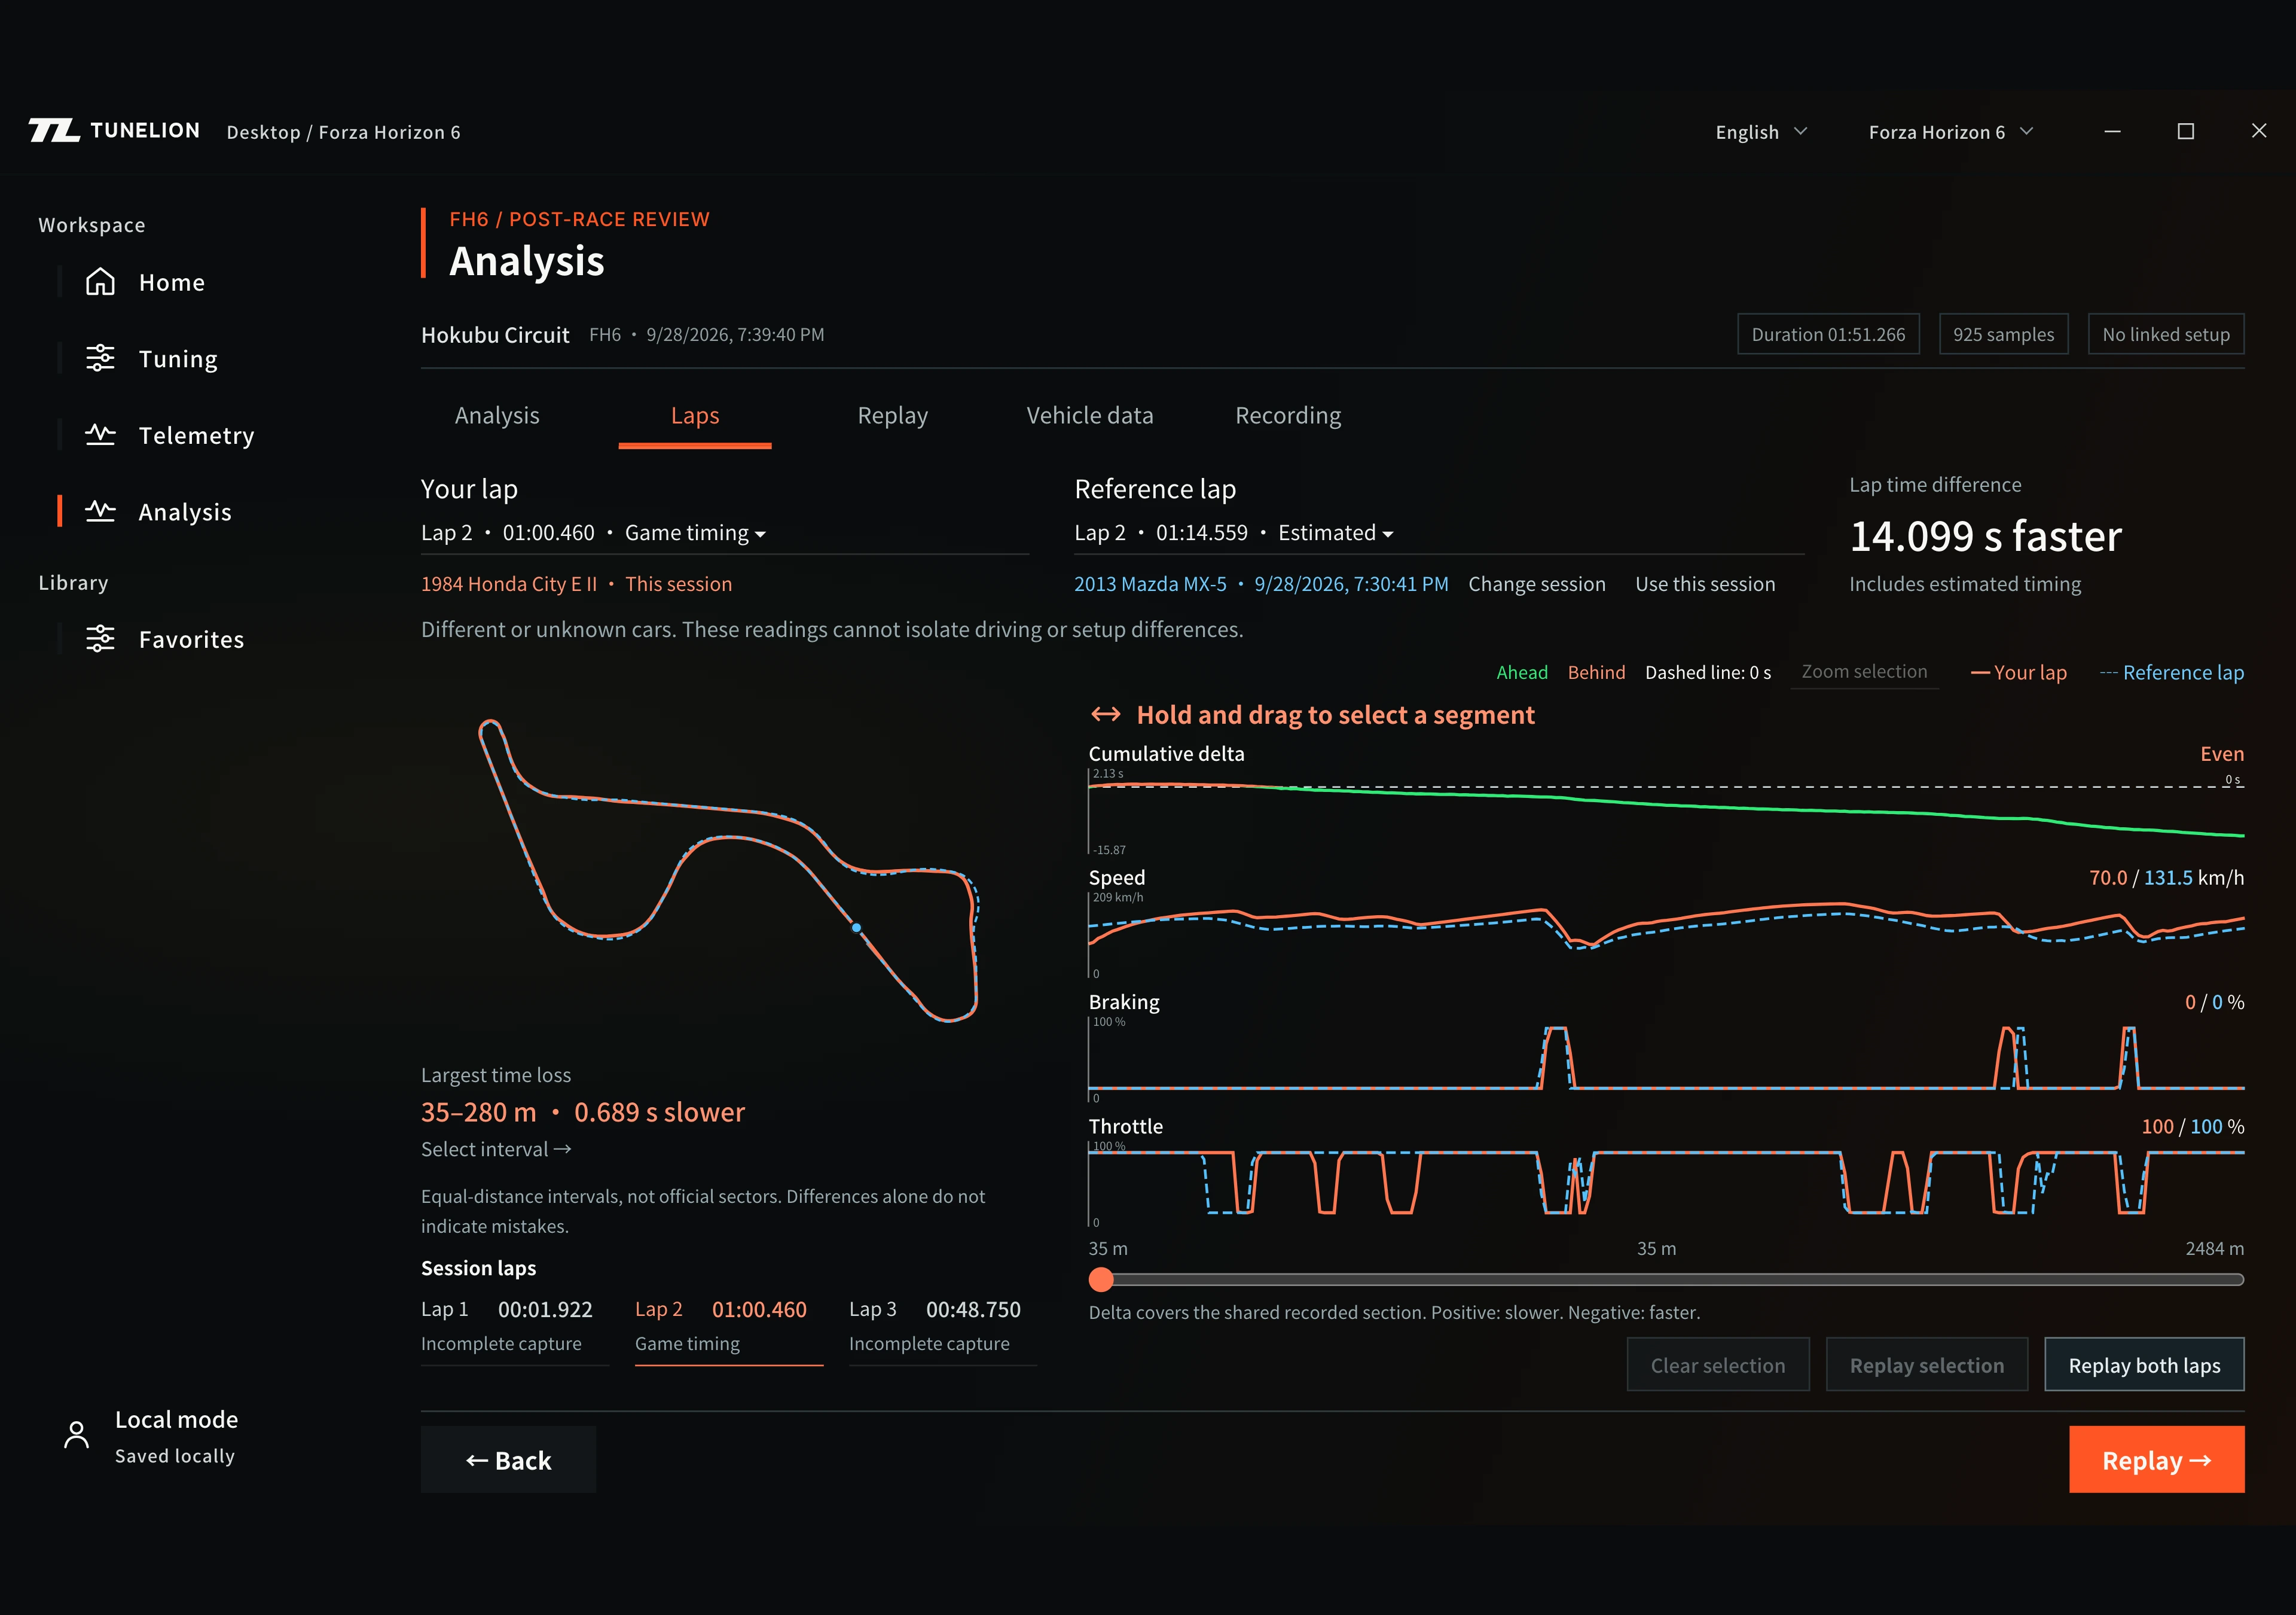The image size is (2296, 1615).
Task: Open the English language dropdown
Action: 1762,132
